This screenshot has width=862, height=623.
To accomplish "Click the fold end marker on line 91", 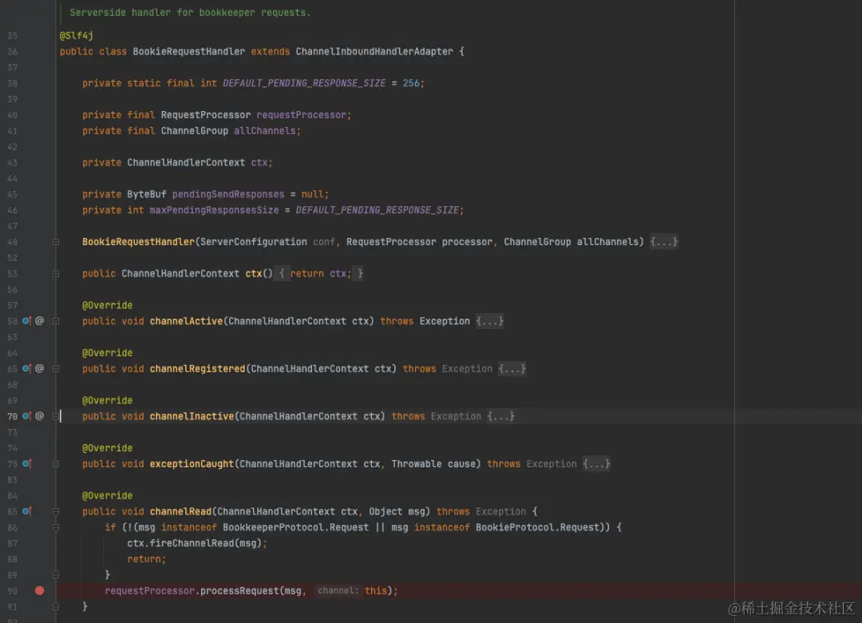I will point(56,606).
